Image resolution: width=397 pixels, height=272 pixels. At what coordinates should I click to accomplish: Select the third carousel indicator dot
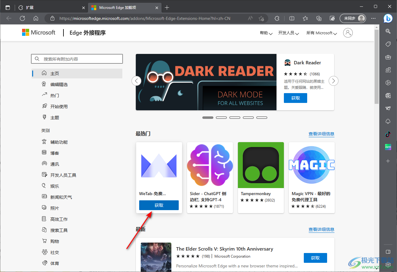235,118
